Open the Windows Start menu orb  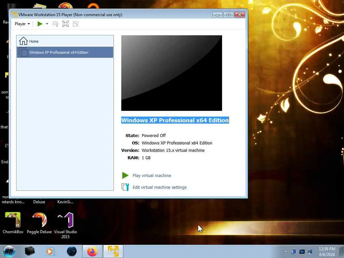click(x=9, y=251)
